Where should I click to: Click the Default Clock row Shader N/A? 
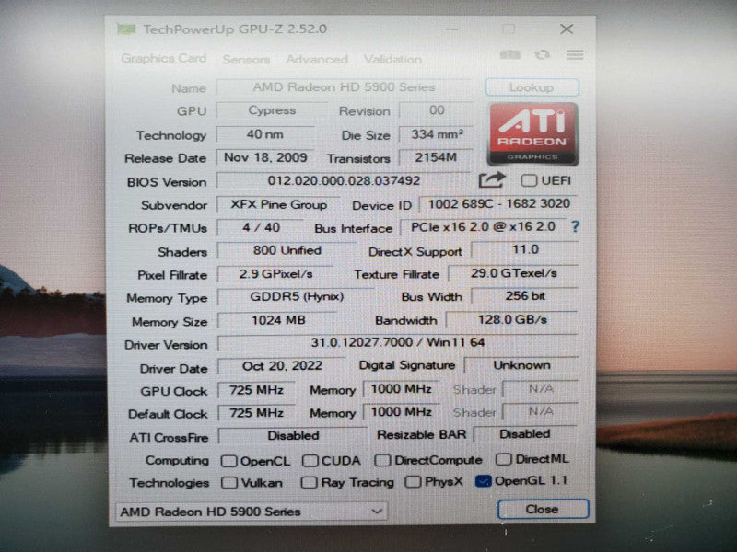point(541,411)
